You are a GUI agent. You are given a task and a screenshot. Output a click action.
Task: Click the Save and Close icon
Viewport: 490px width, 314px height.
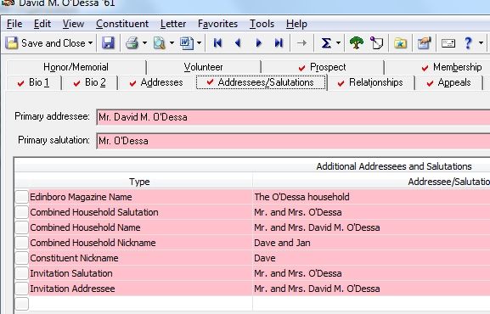tap(12, 42)
